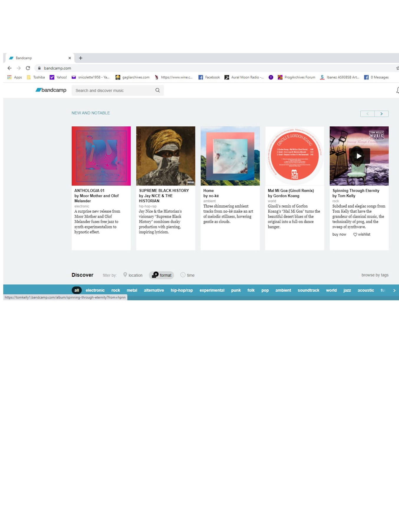399x517 pixels.
Task: Open the Gordon Koang red vinyl cover
Action: 295,156
